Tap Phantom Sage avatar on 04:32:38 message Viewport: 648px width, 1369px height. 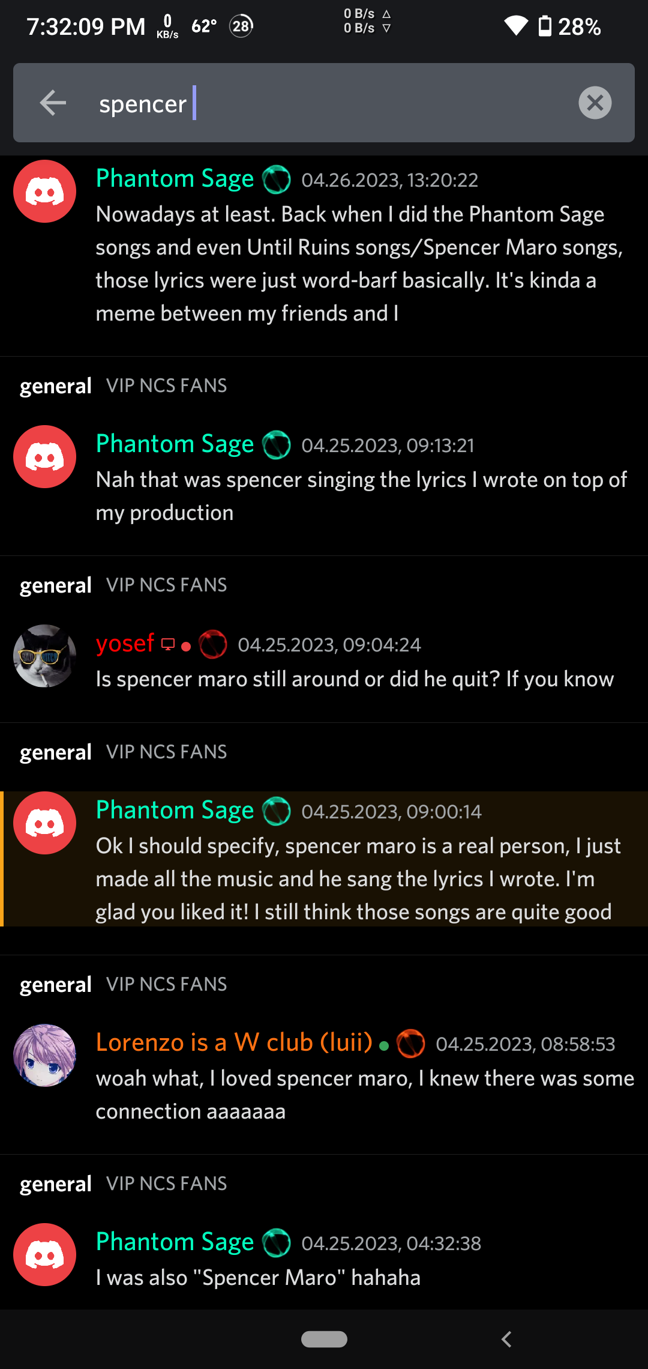tap(45, 1254)
